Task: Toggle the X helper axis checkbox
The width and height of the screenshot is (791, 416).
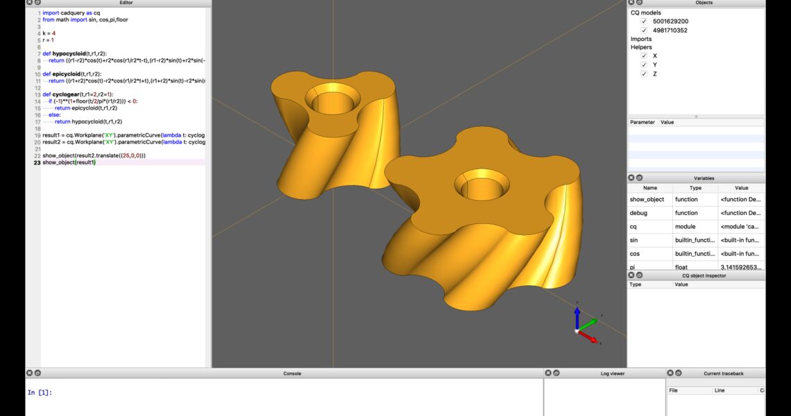Action: point(644,56)
